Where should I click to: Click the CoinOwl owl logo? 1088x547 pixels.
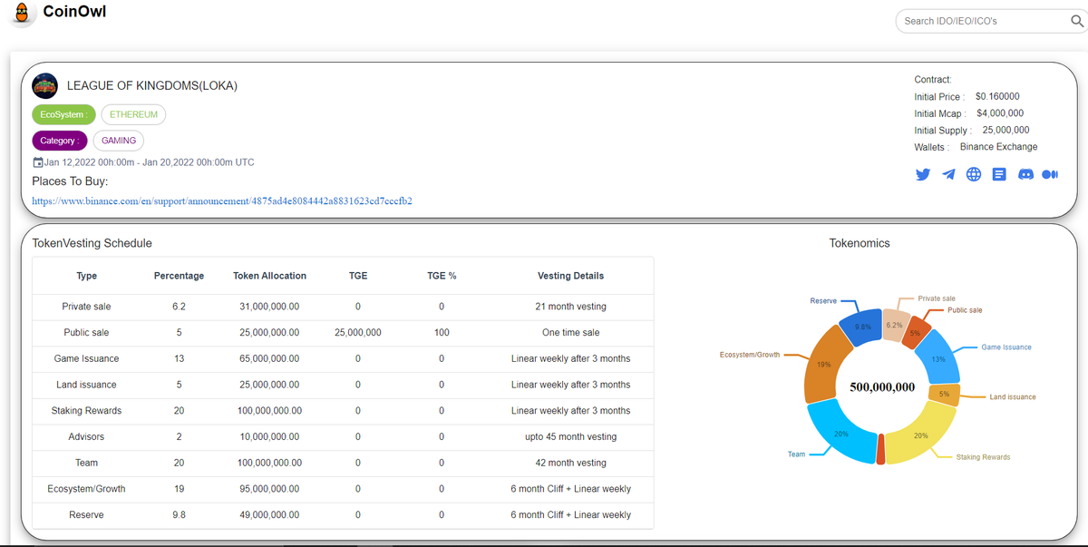click(22, 15)
